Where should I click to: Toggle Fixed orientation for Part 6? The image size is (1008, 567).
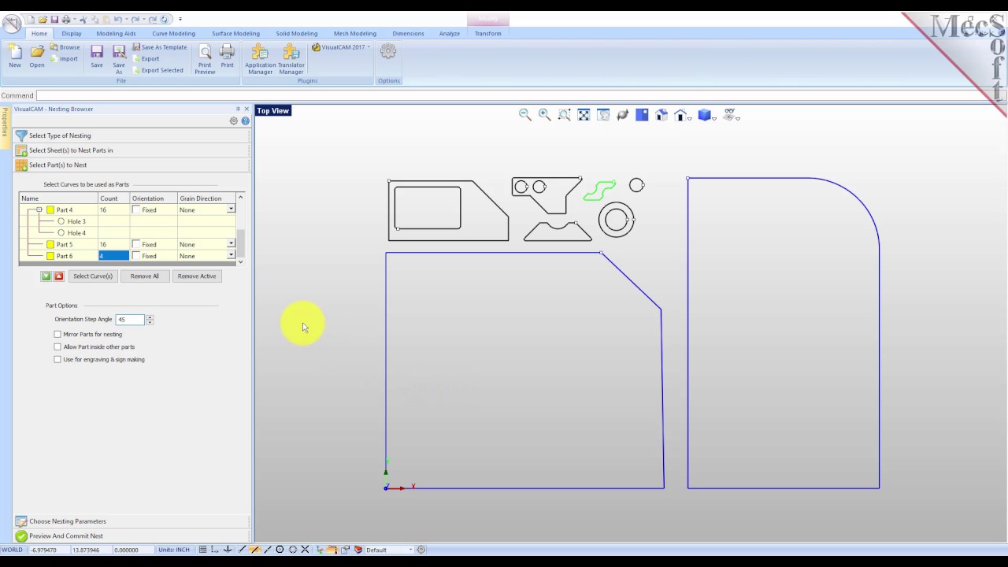(136, 256)
